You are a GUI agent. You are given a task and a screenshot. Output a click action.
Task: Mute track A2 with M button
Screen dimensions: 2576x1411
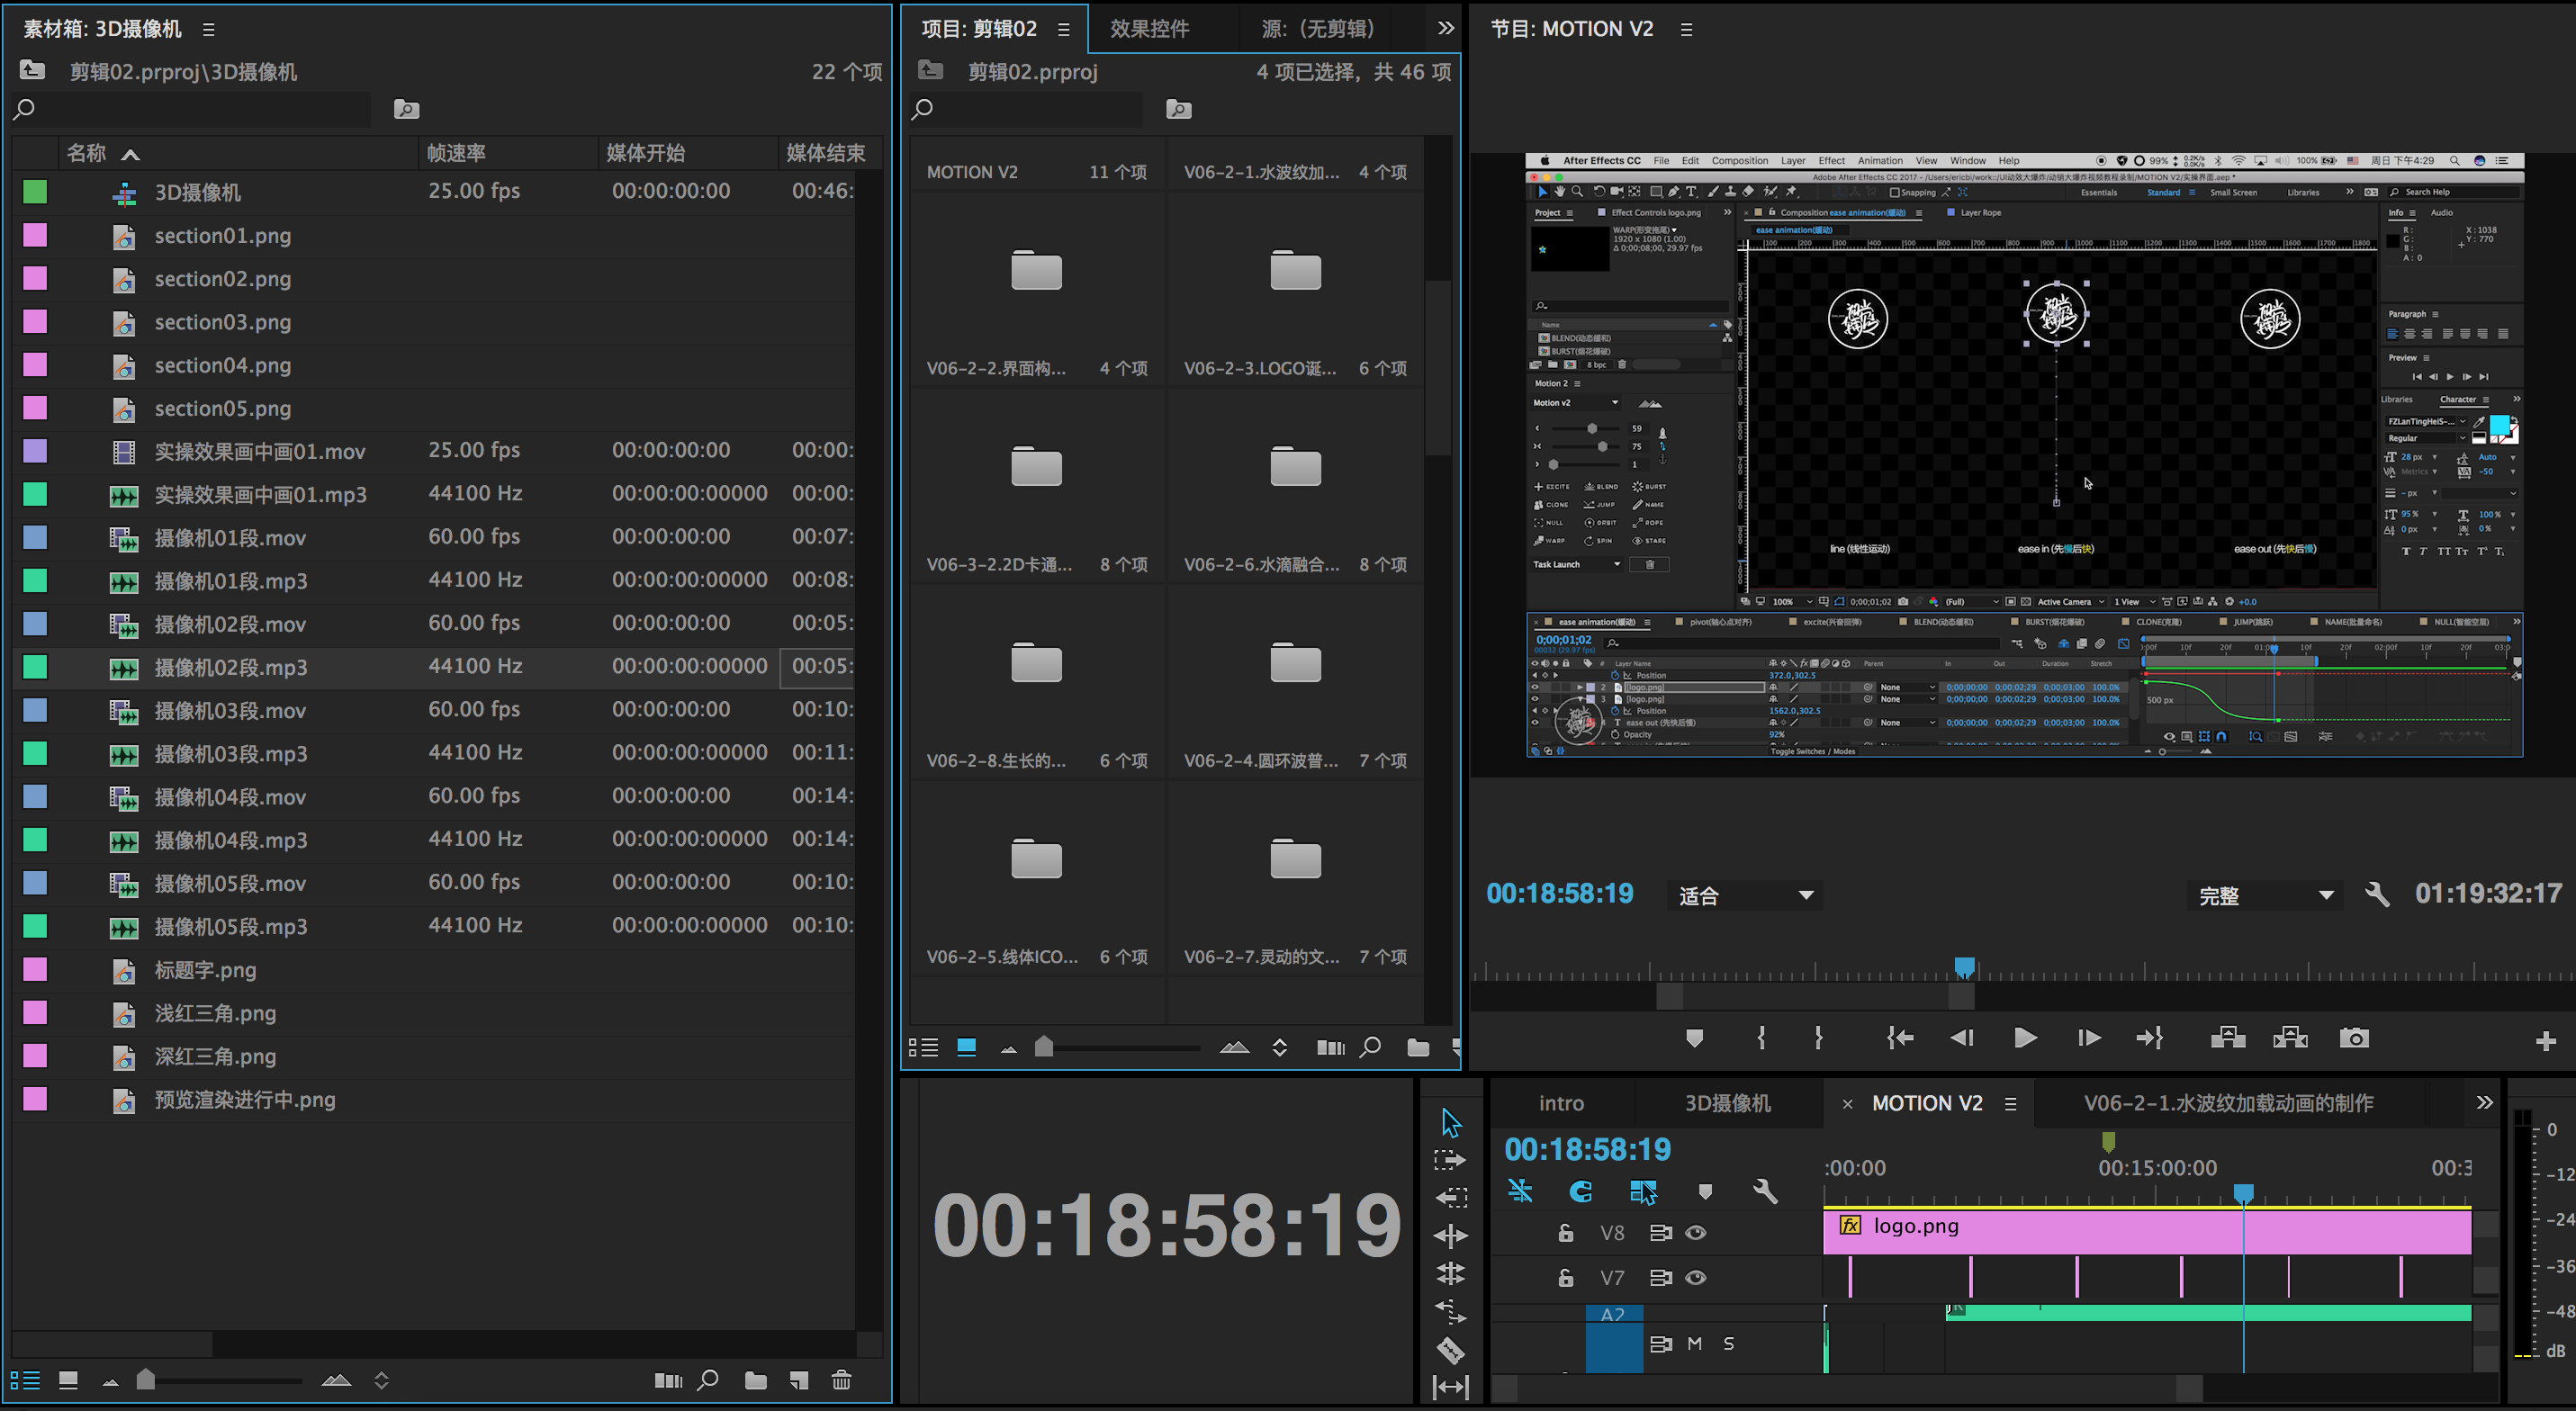[1694, 1344]
